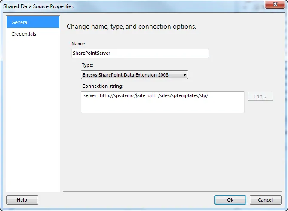
Task: Cancel the data source dialog
Action: pos(265,200)
